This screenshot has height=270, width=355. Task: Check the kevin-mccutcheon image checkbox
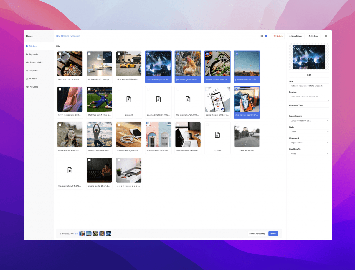[x=60, y=54]
